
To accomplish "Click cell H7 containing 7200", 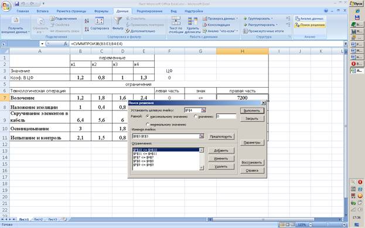I will [243, 98].
